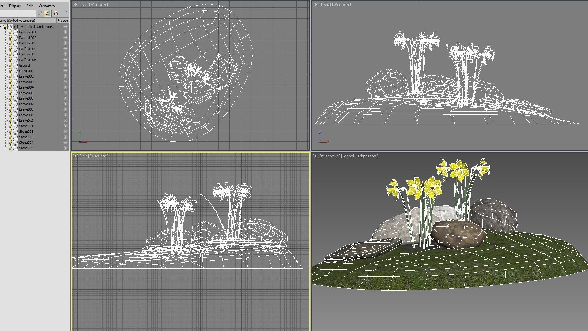The width and height of the screenshot is (588, 331).
Task: Click the scene explorer search field
Action: tap(18, 13)
